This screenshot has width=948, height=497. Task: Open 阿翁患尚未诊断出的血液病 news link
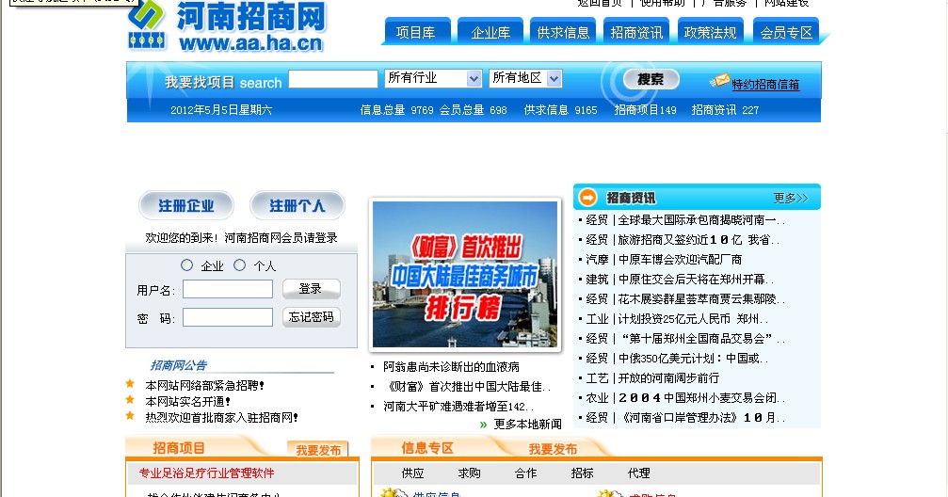click(x=451, y=367)
